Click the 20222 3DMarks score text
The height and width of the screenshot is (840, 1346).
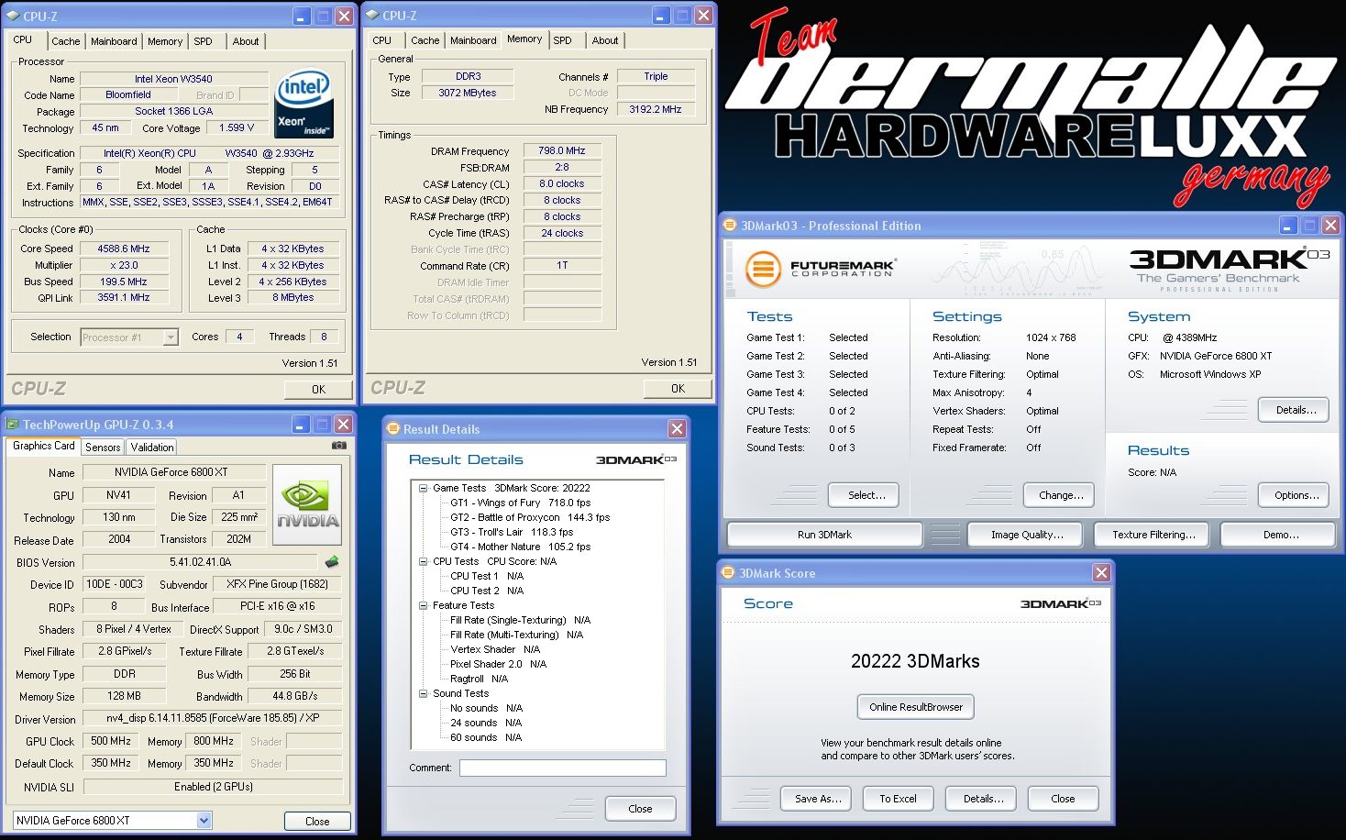point(915,661)
